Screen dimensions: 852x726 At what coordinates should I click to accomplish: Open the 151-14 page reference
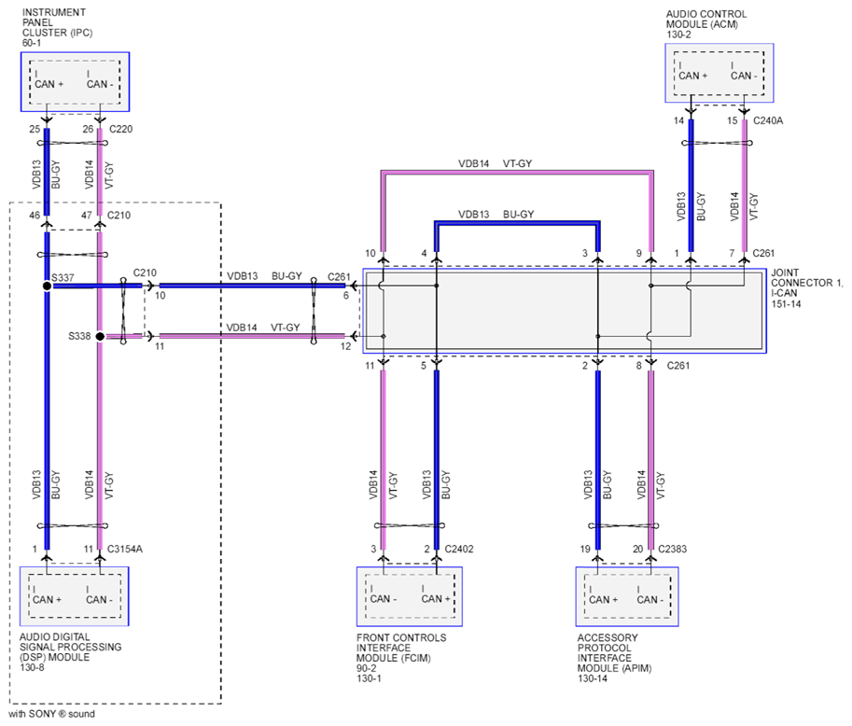point(786,304)
